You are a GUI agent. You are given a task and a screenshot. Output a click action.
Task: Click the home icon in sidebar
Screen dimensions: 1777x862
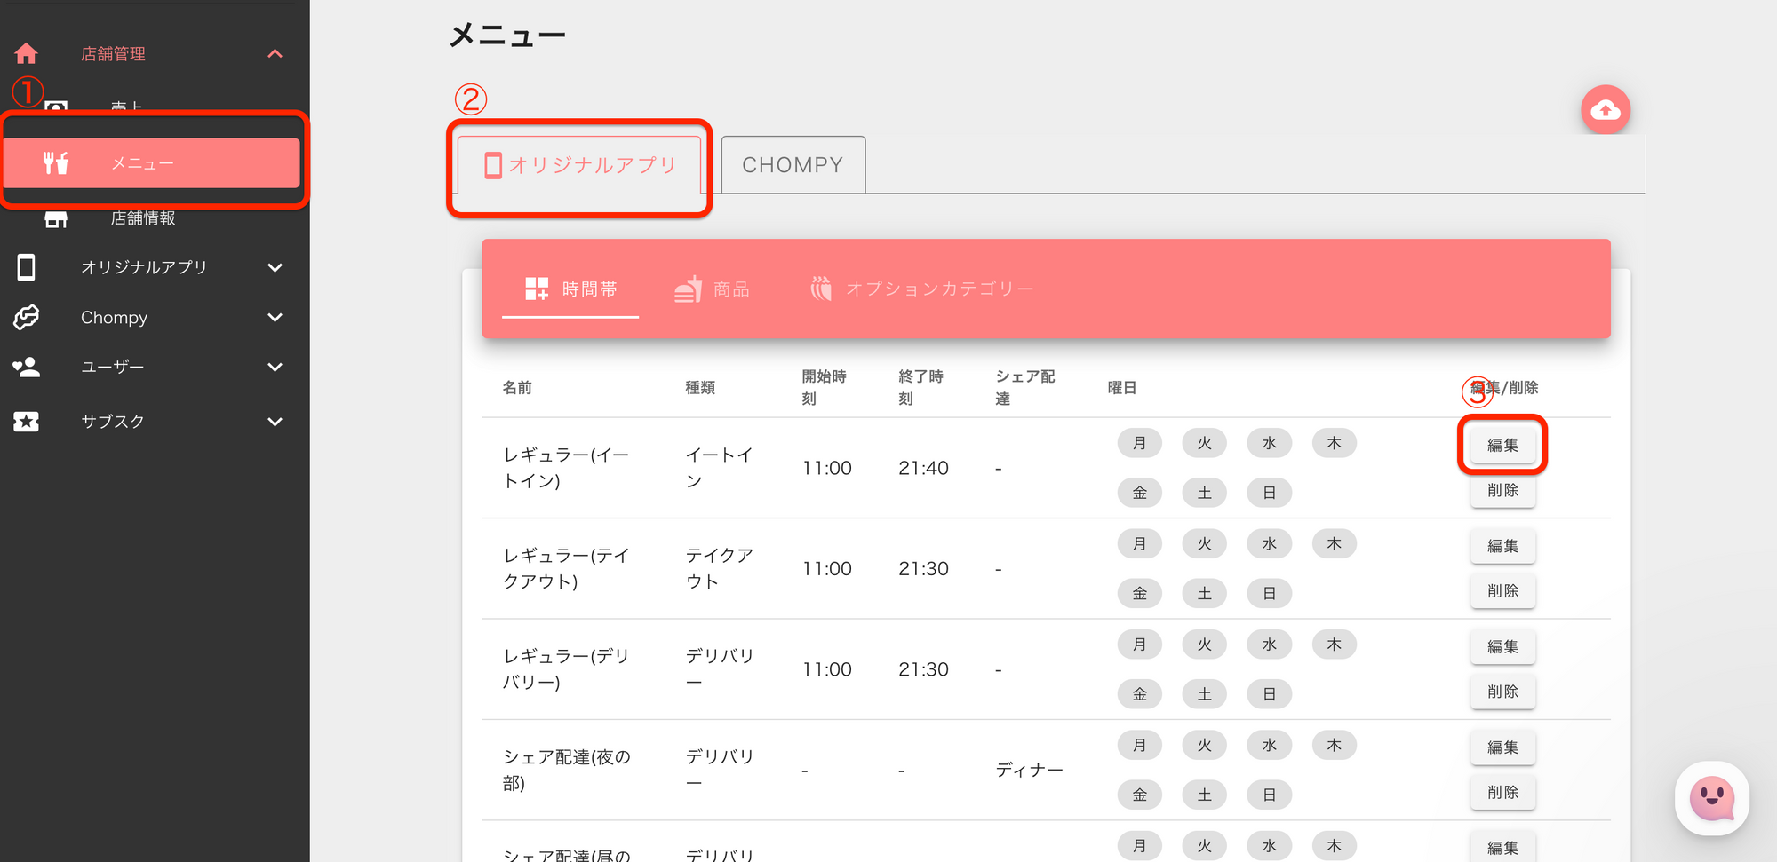[26, 54]
